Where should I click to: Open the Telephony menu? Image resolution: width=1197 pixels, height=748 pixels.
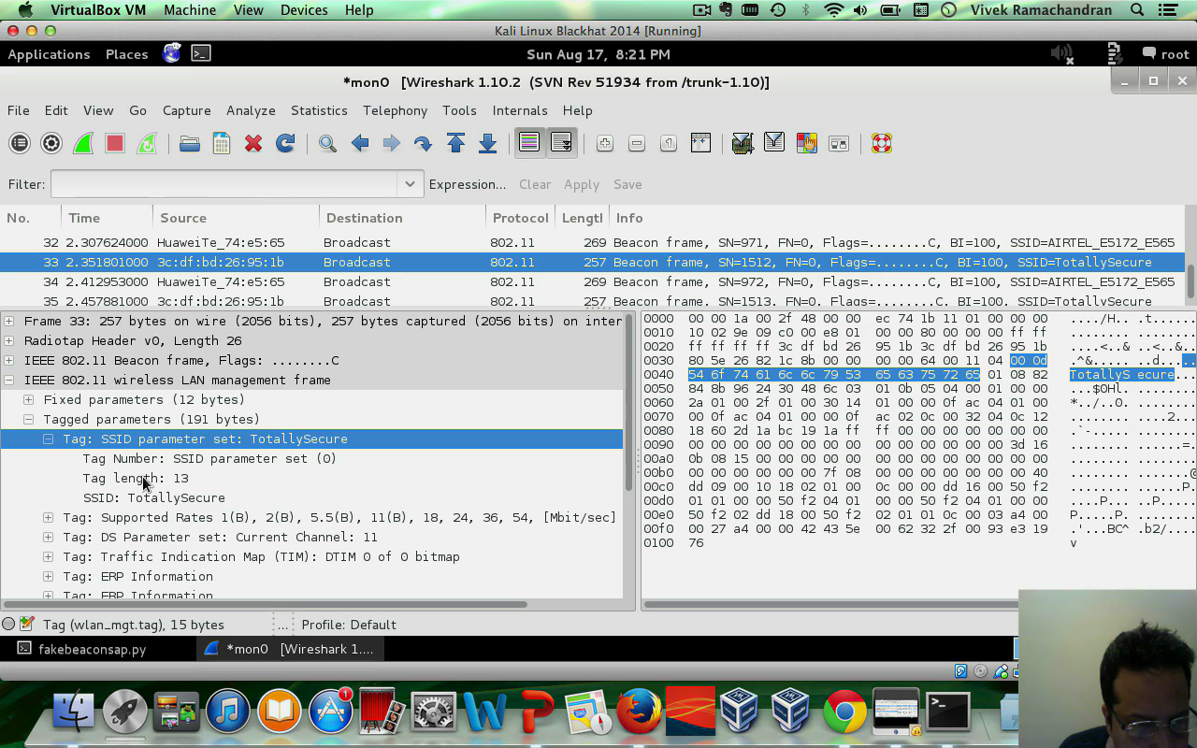coord(395,110)
